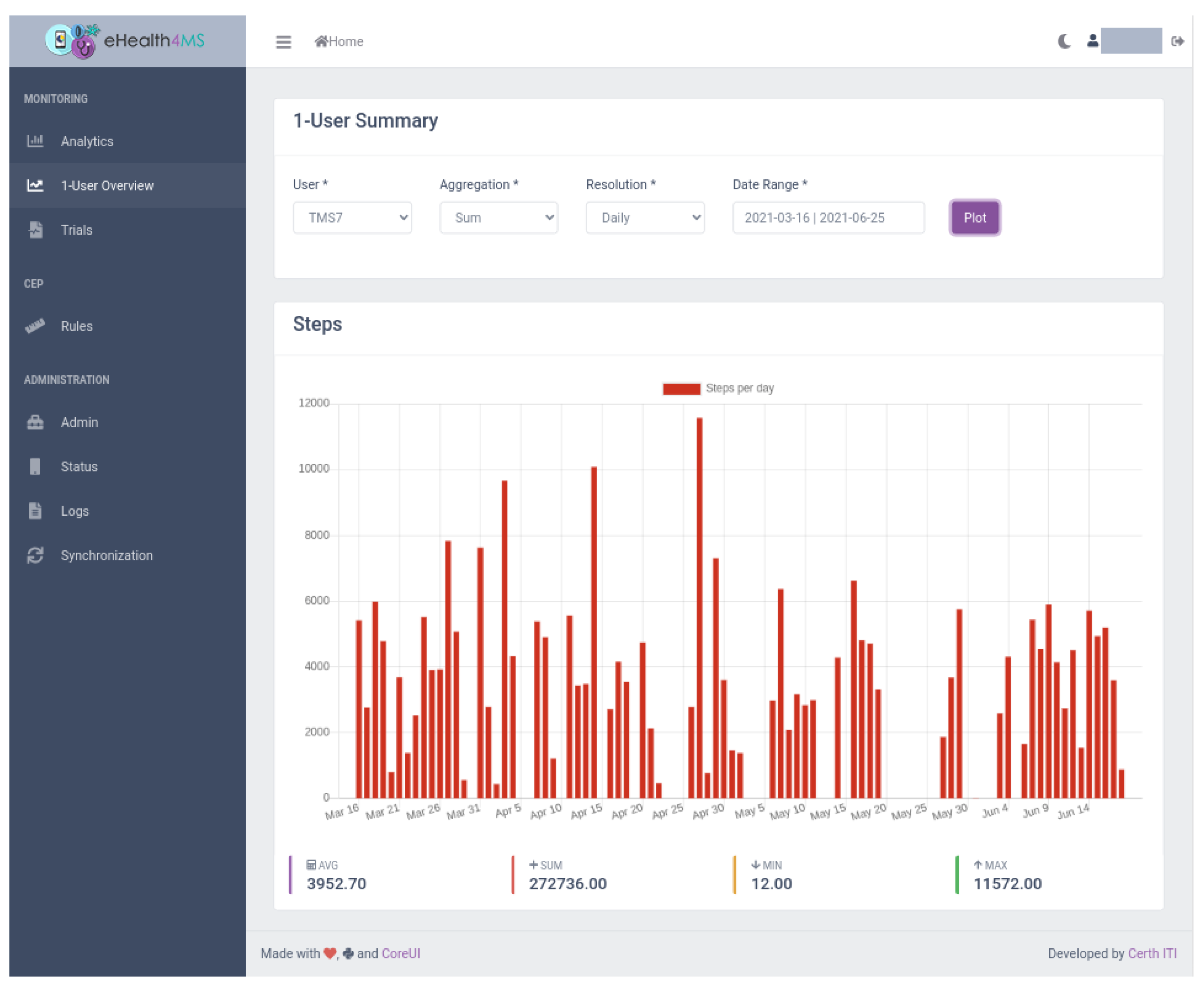This screenshot has width=1204, height=985.
Task: Open the Certh ITI link
Action: coord(1152,953)
